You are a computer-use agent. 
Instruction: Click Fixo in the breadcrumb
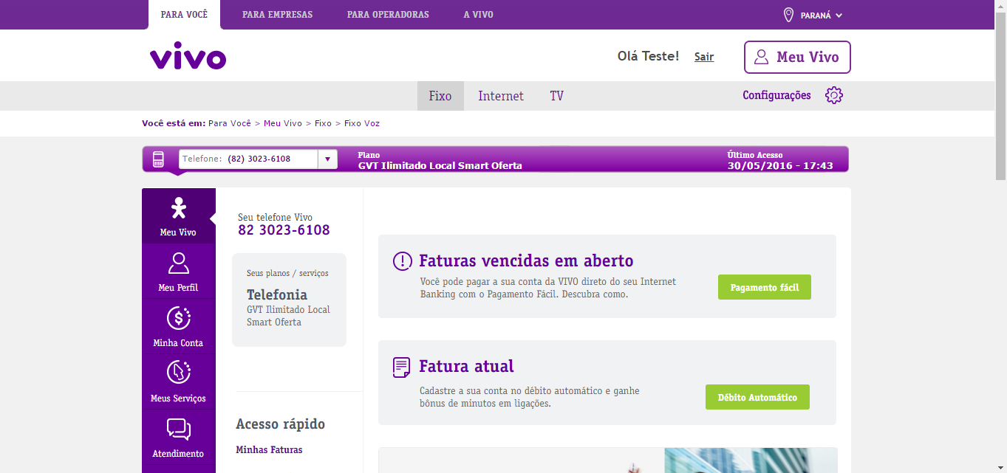(323, 123)
